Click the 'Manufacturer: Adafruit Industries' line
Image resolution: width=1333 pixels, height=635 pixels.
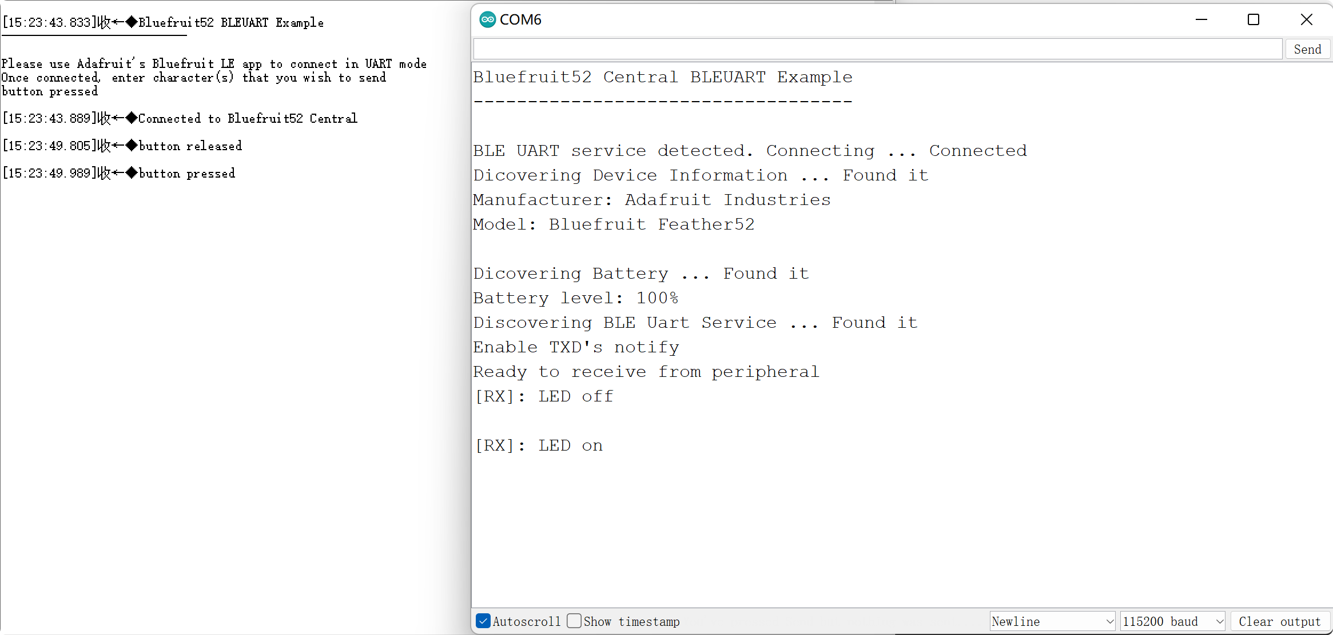coord(652,200)
